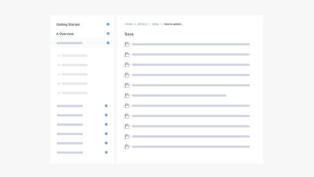Expand the last placeholder section in sidebar
This screenshot has height=177, width=314.
(x=82, y=153)
